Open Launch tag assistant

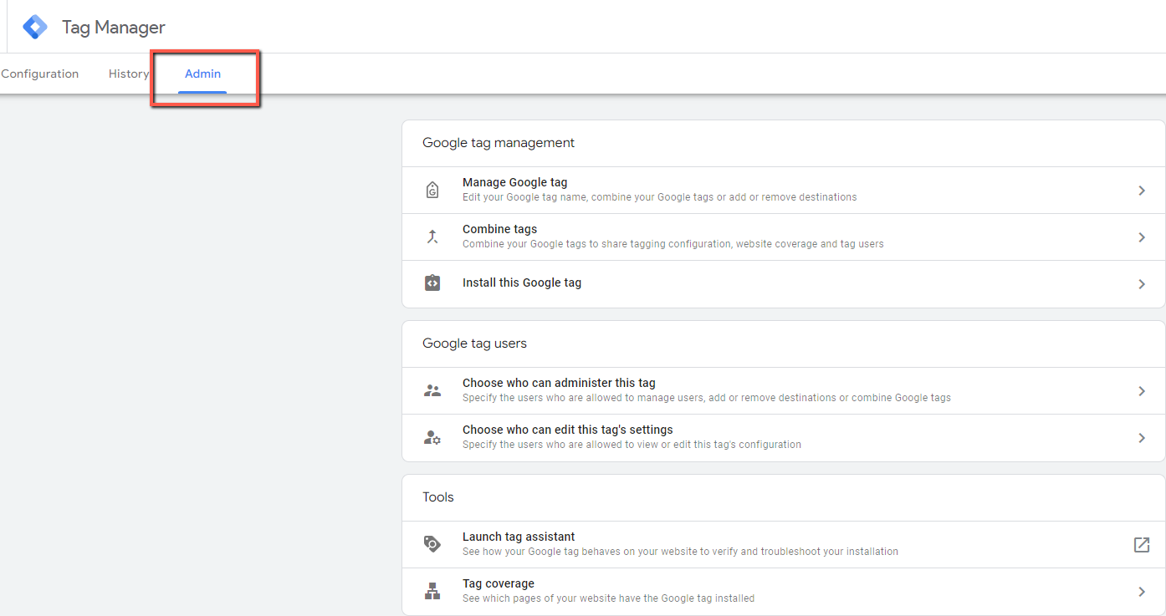click(784, 544)
